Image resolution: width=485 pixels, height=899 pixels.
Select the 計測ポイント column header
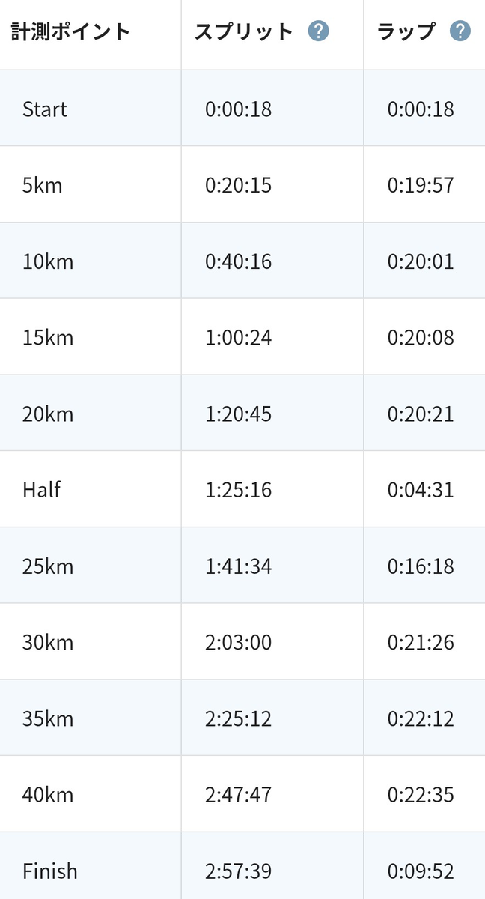[x=71, y=31]
